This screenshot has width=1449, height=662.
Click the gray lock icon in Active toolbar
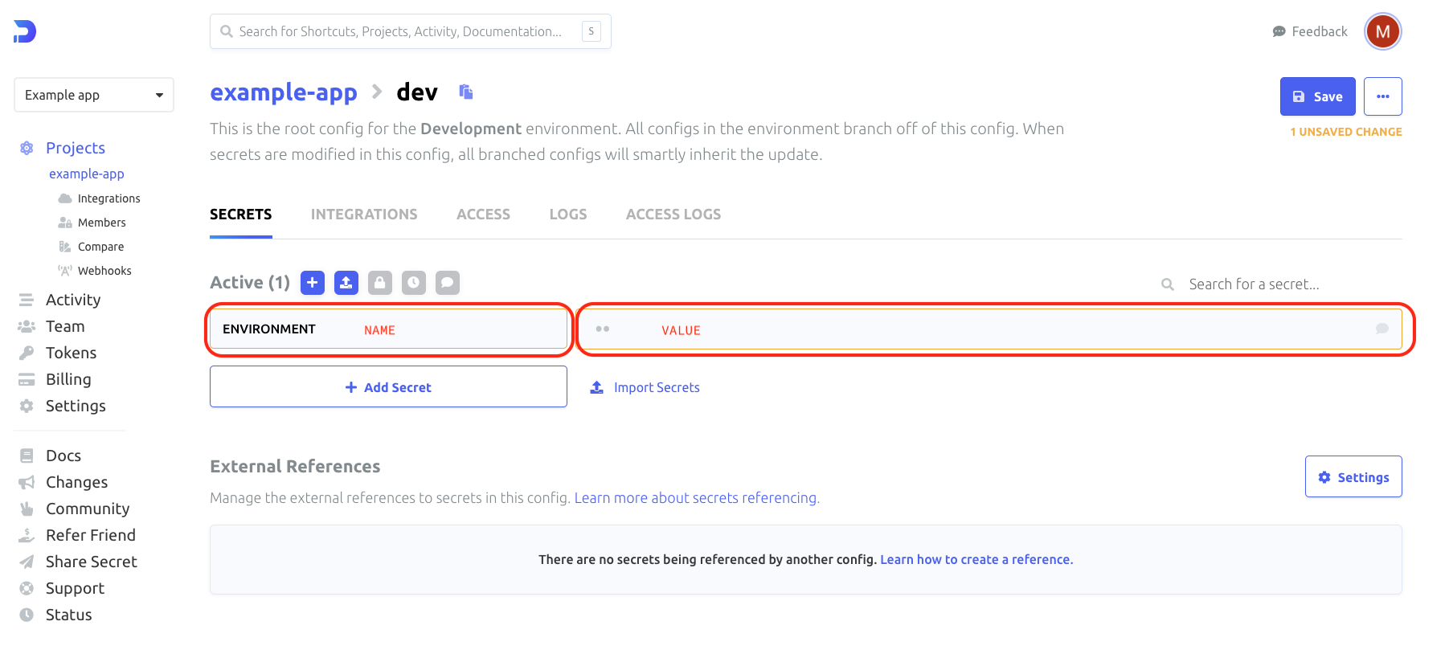380,283
